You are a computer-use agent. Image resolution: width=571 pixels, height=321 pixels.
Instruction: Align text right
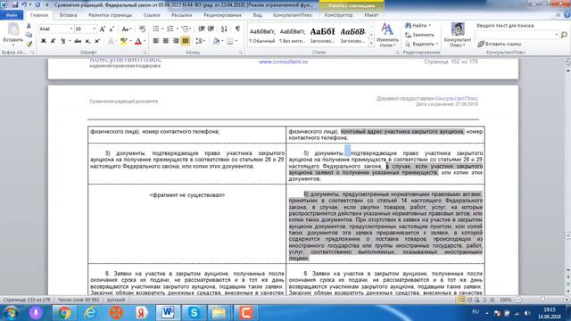(176, 41)
